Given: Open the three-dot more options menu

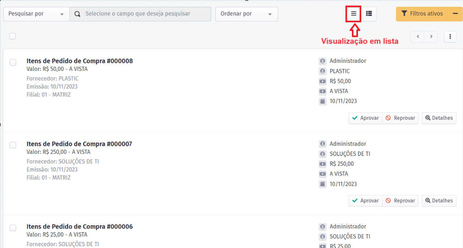Looking at the screenshot, I should (450, 36).
